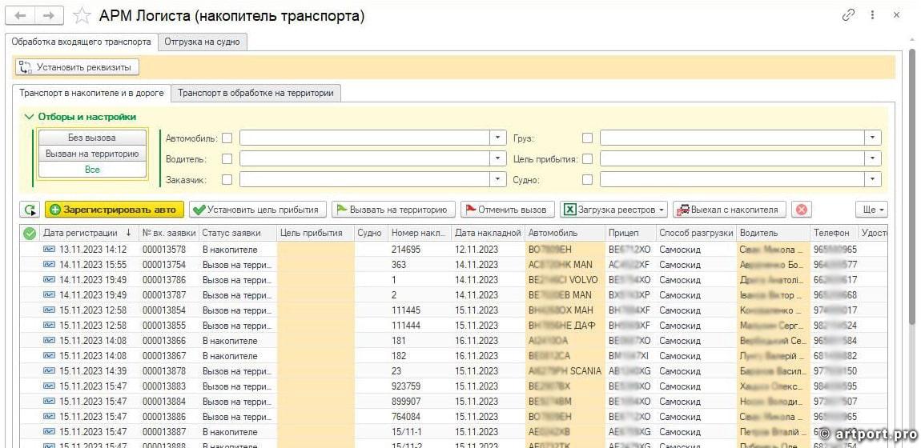Click Вызвать на территорию button

pyautogui.click(x=393, y=210)
